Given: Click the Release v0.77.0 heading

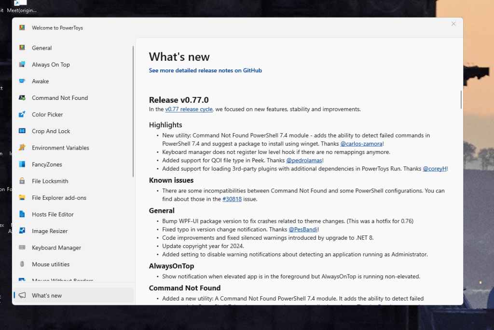Looking at the screenshot, I should pyautogui.click(x=178, y=100).
